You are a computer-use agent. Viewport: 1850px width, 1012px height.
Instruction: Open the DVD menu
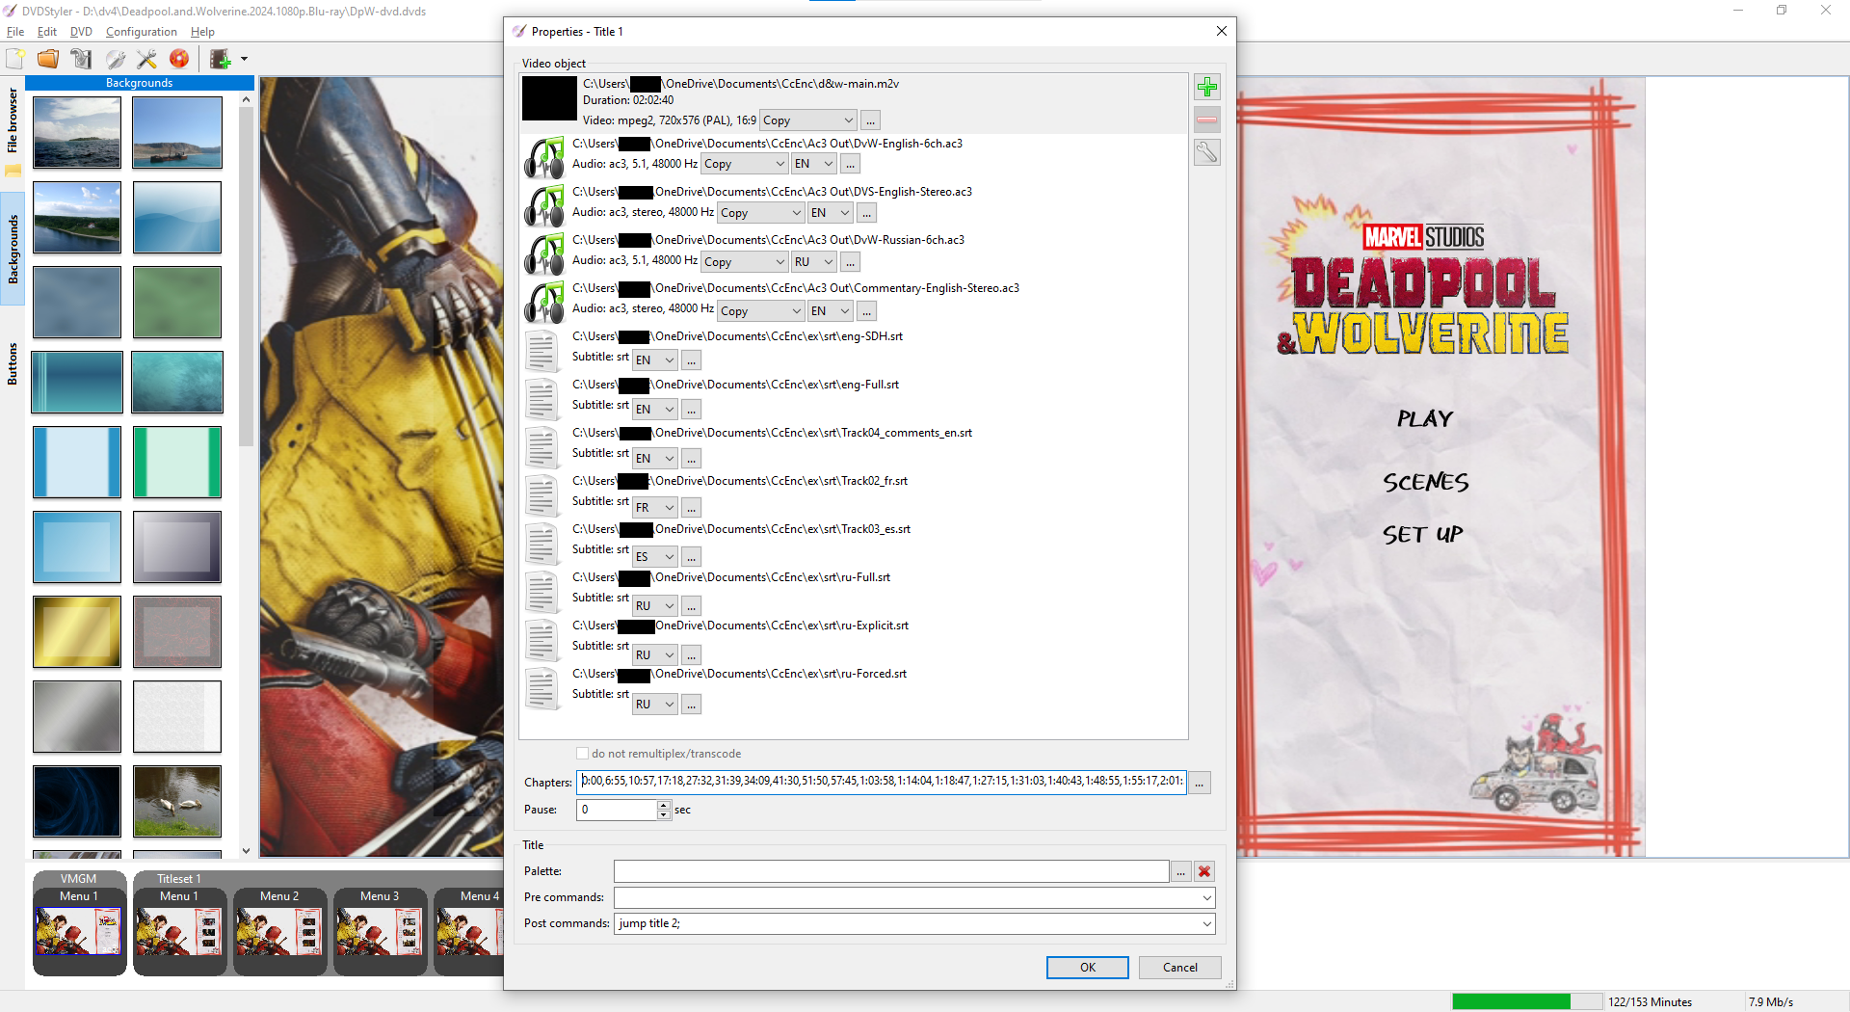click(x=81, y=32)
